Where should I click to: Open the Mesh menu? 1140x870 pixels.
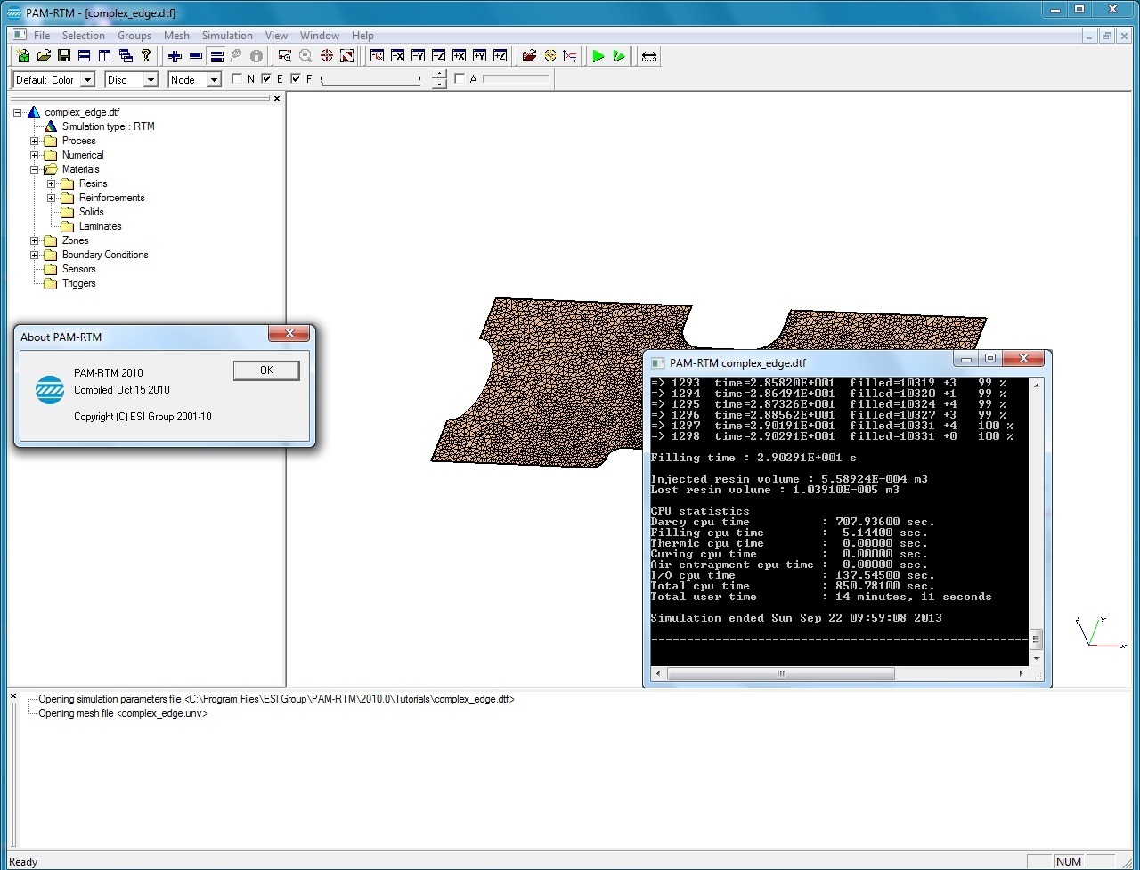176,36
